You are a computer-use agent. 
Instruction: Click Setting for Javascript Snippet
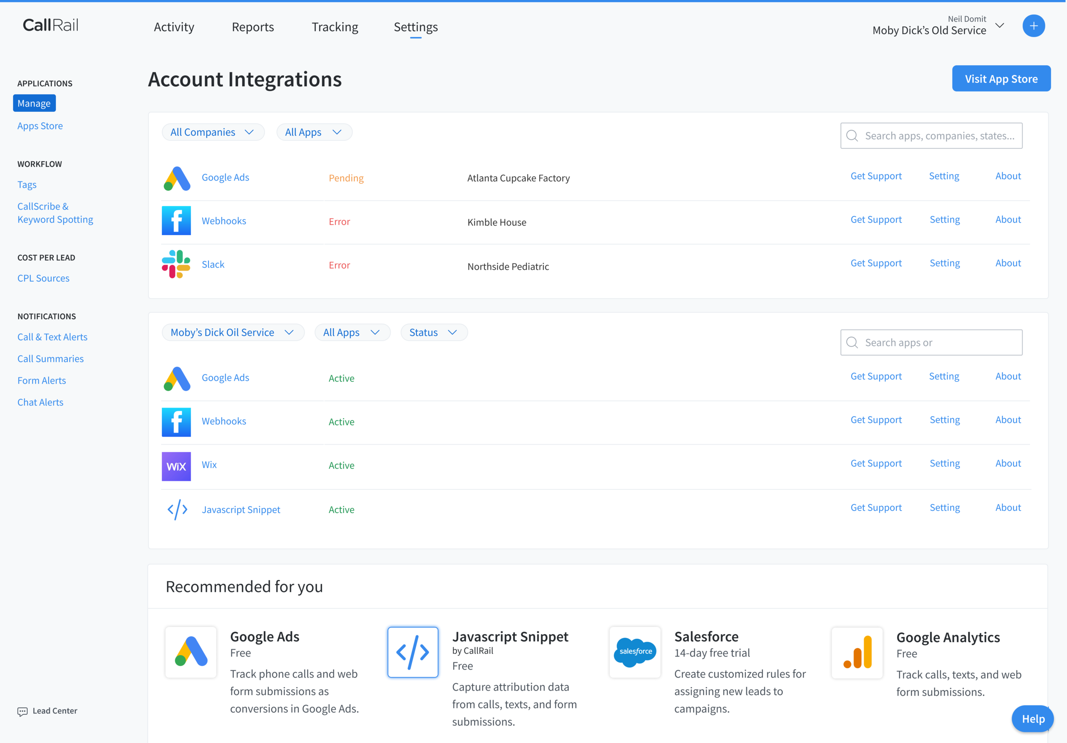[945, 507]
